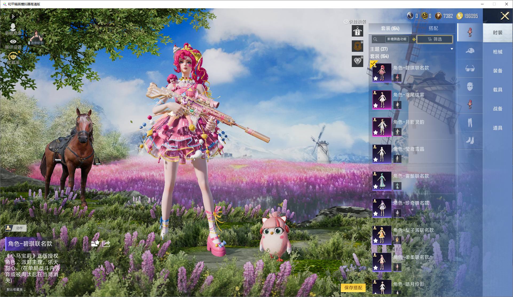The width and height of the screenshot is (513, 297).
Task: Switch to the 套装 (164) tab
Action: (x=390, y=28)
